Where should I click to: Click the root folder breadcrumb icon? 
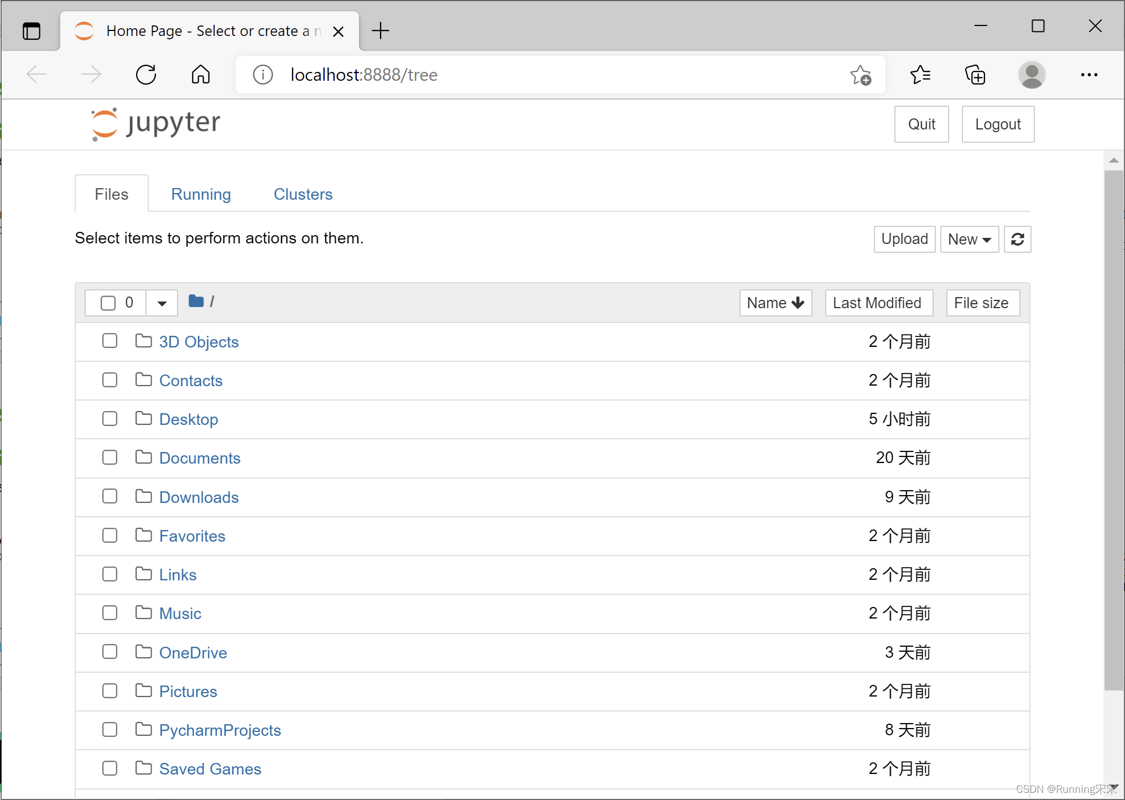[x=196, y=302]
